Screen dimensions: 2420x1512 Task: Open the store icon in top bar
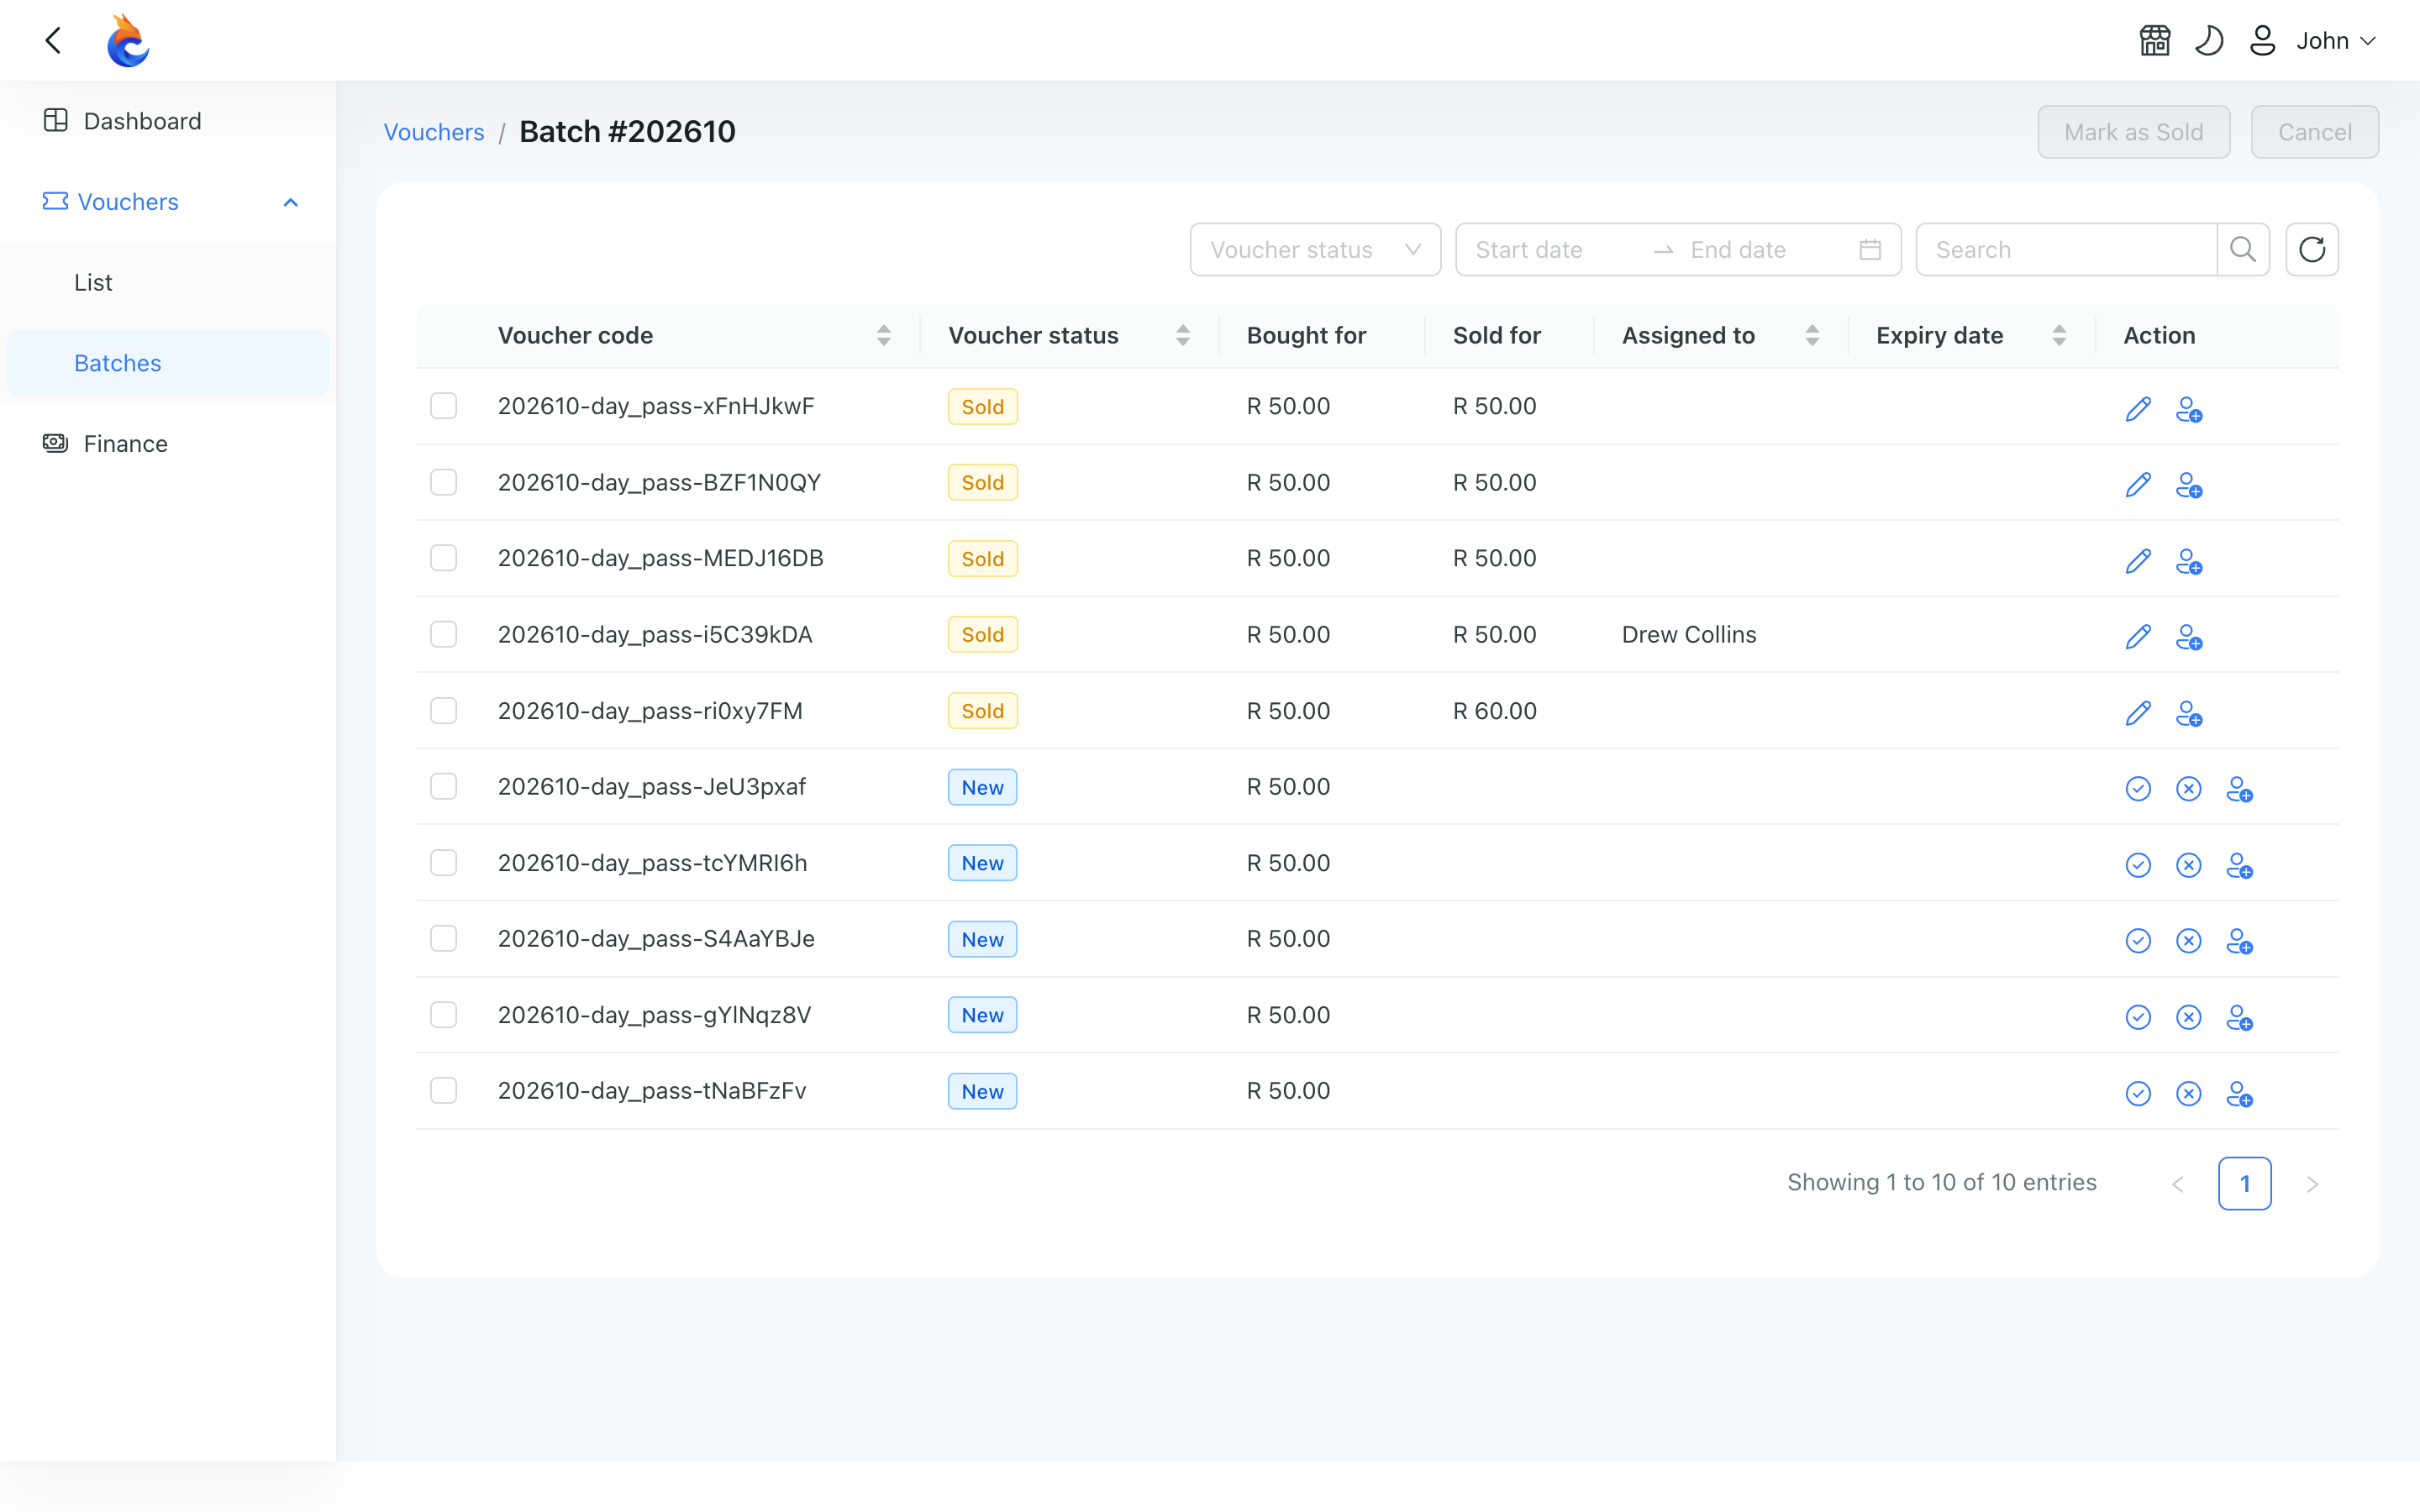(2155, 41)
